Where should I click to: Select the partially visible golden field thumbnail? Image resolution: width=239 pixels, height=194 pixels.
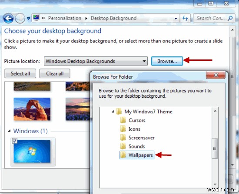point(32,86)
